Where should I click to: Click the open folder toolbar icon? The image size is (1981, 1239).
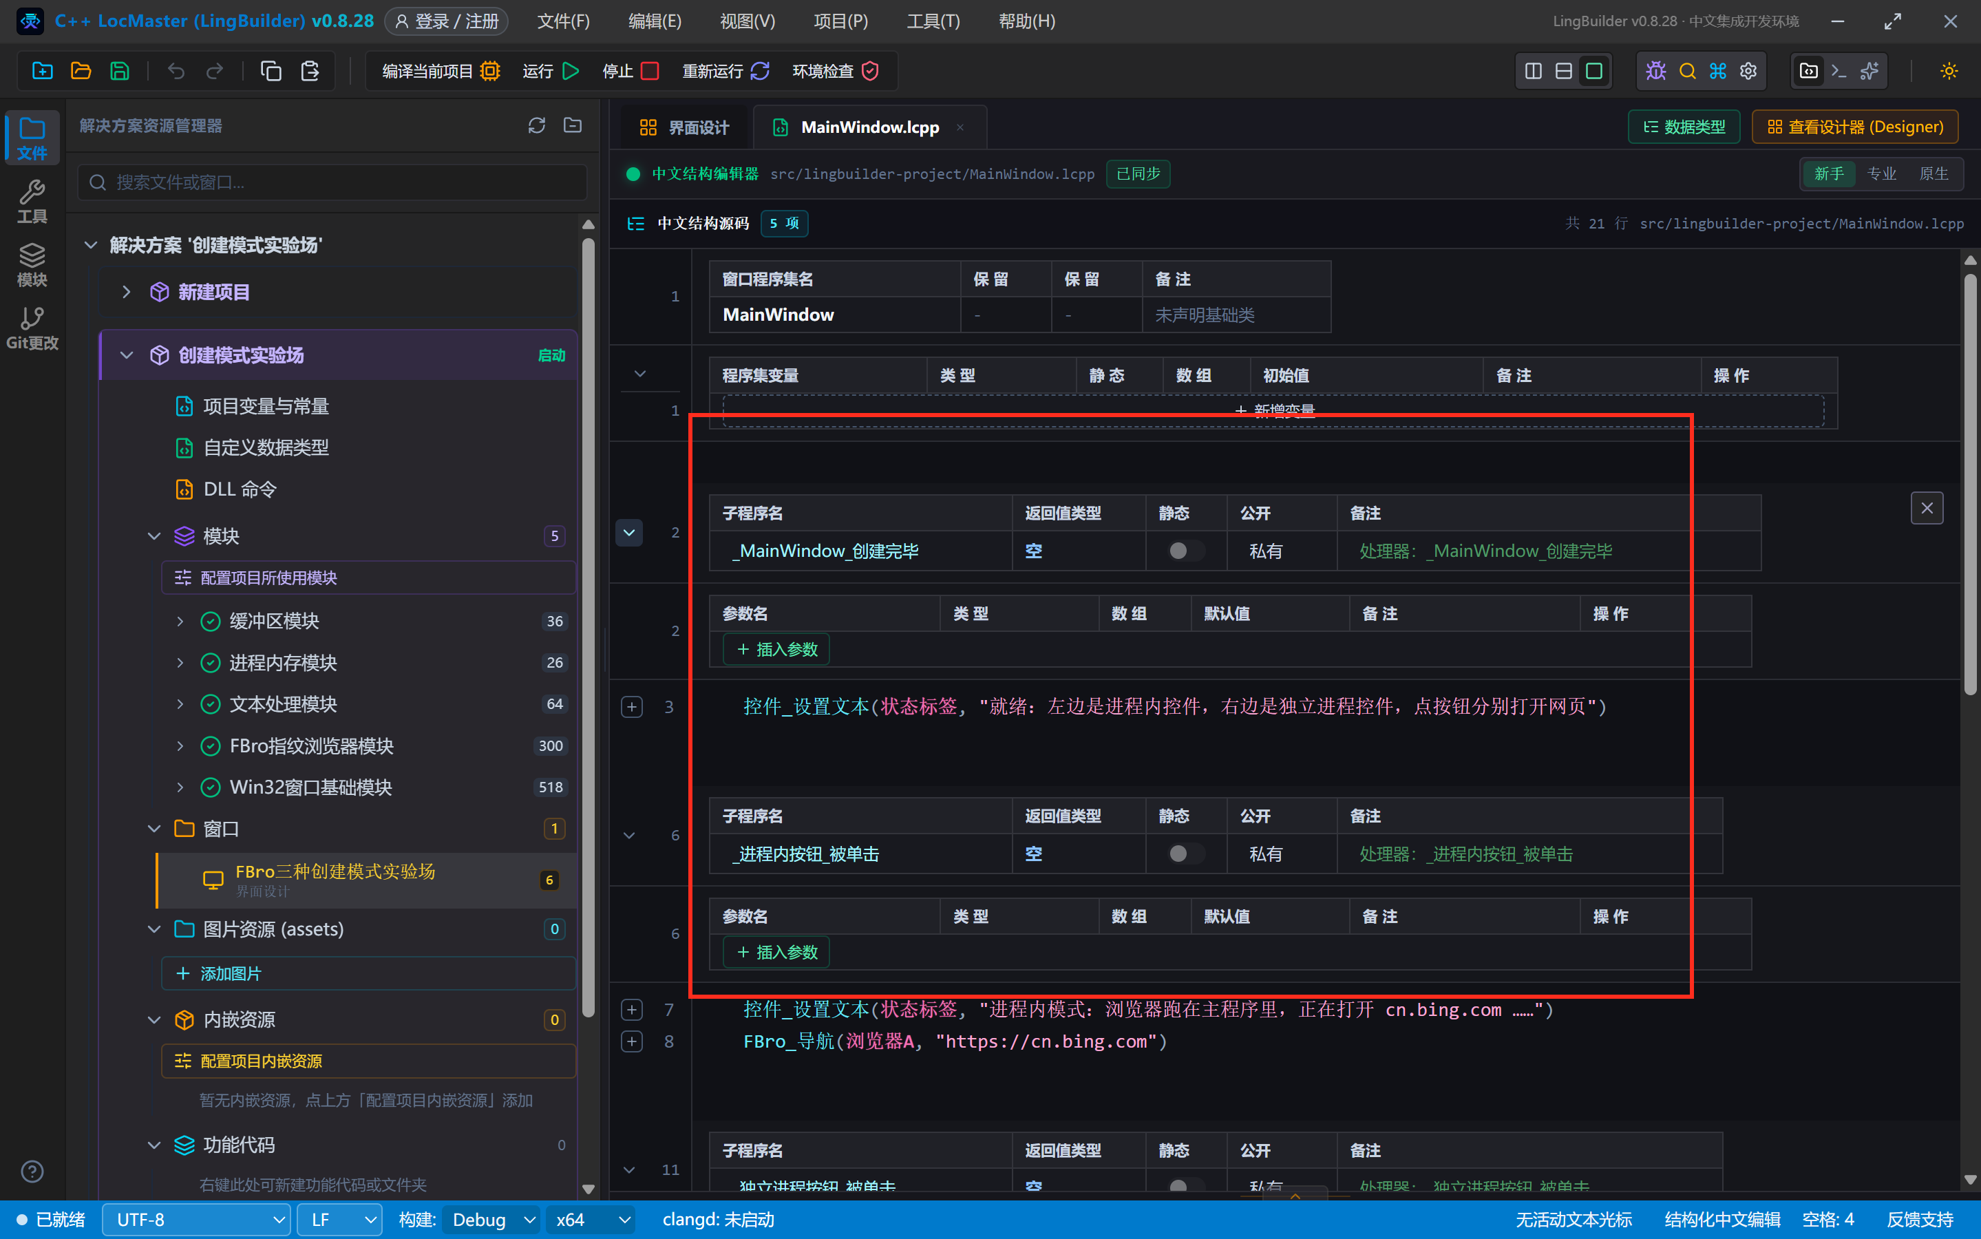coord(81,72)
